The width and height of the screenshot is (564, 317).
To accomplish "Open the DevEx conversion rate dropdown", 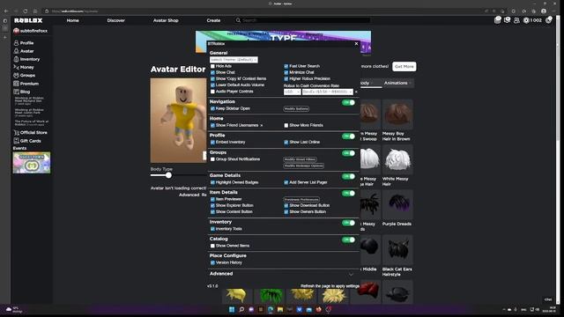I will point(328,92).
